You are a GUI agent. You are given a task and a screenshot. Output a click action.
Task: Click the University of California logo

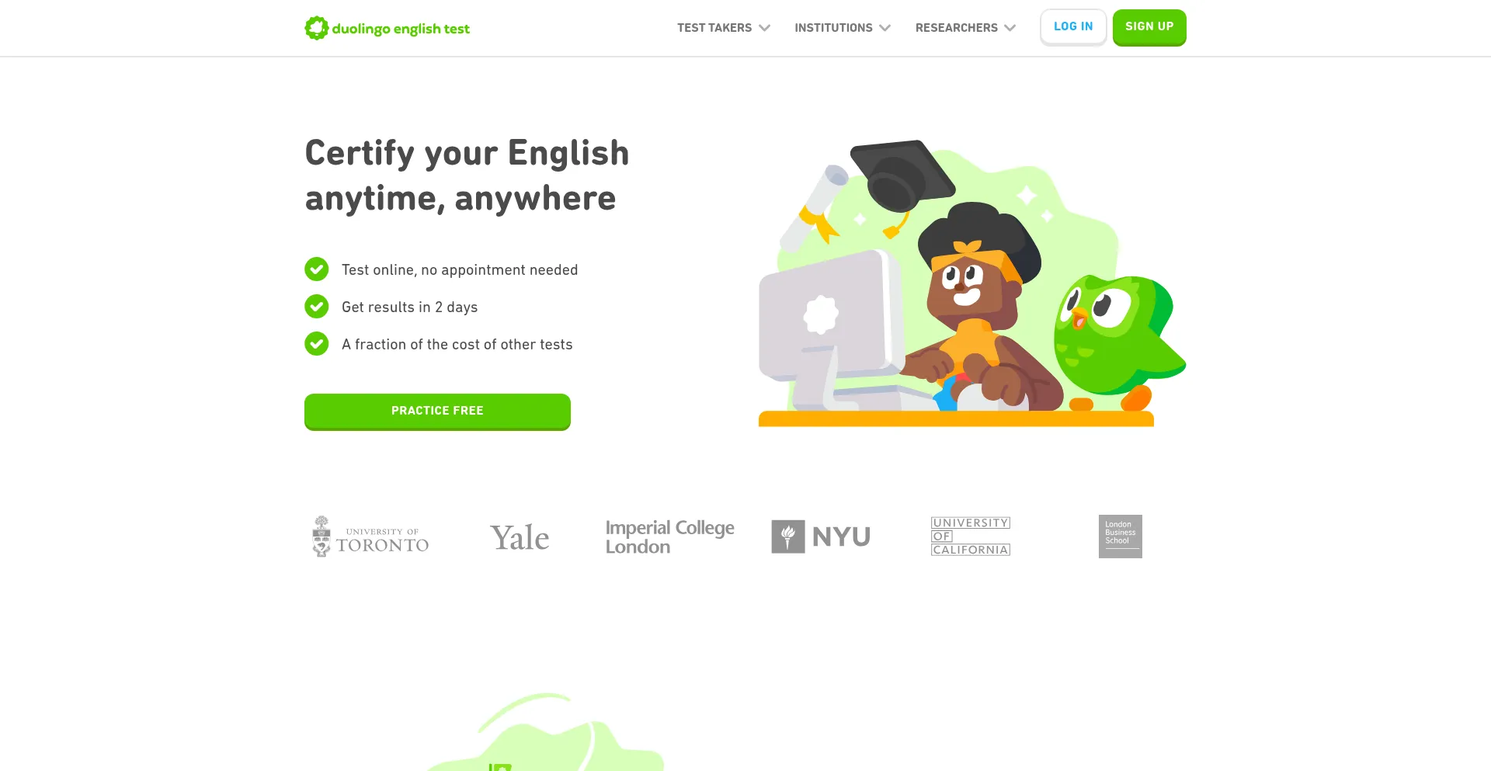click(971, 536)
